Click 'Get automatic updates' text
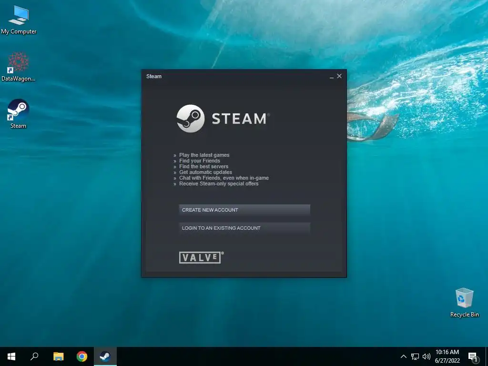 [x=205, y=172]
